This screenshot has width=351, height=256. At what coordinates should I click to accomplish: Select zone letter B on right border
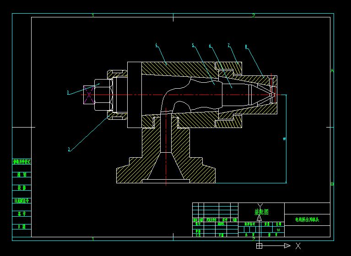(332, 184)
